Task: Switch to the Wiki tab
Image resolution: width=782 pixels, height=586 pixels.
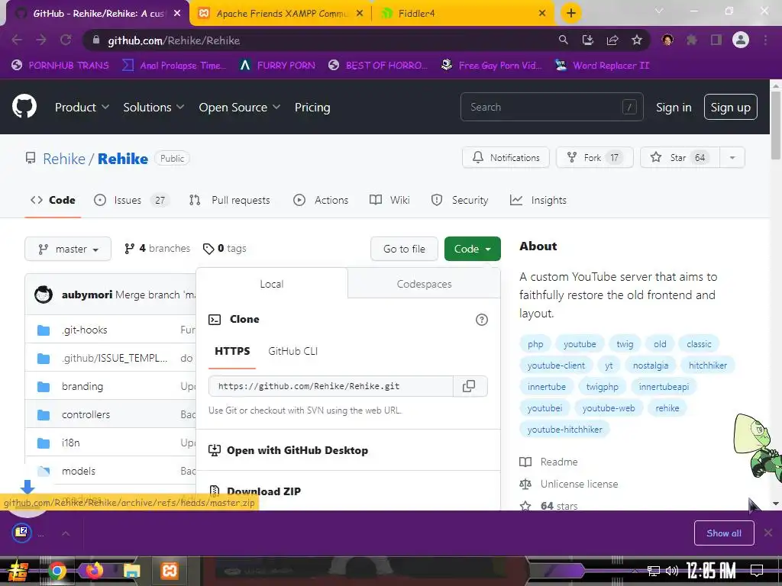Action: click(x=389, y=201)
